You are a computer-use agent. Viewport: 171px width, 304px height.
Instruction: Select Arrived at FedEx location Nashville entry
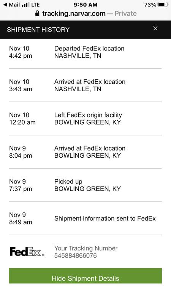85,85
